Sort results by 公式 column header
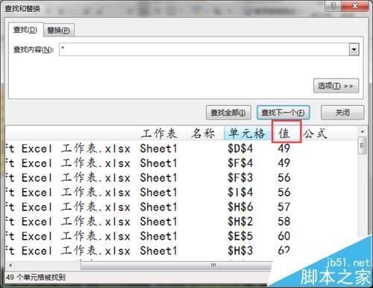373x288 pixels. [316, 134]
